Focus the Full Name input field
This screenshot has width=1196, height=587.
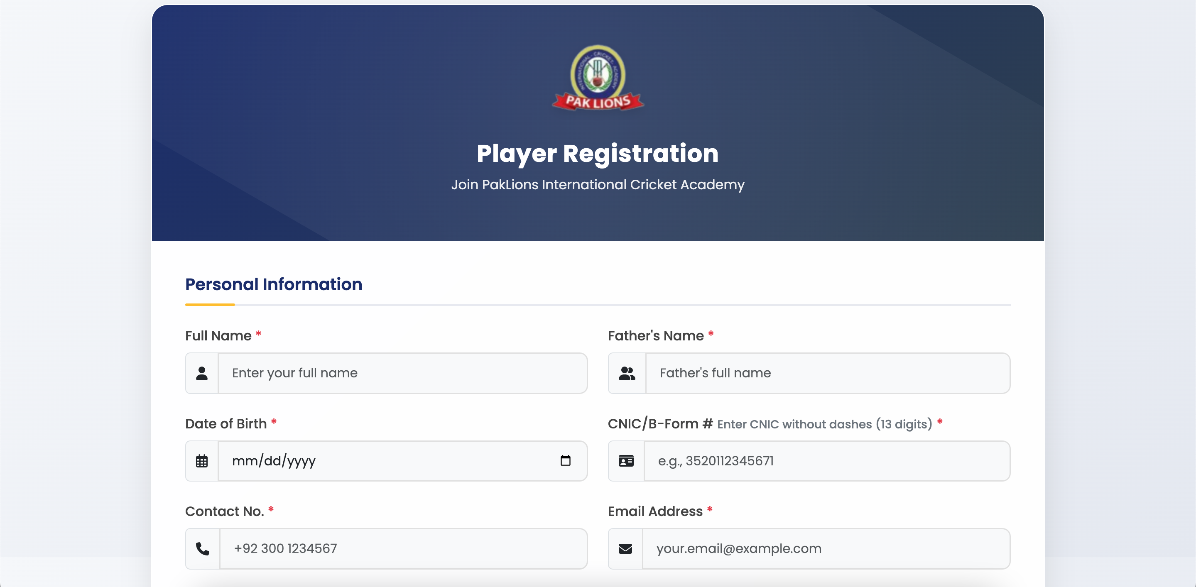(x=402, y=373)
